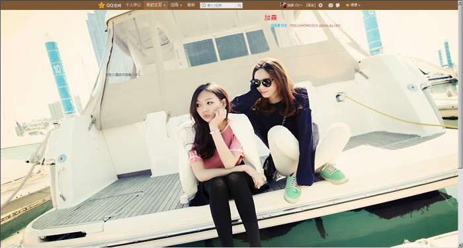Click the yellow diamond VIP icon
The image size is (463, 248).
[347, 5]
